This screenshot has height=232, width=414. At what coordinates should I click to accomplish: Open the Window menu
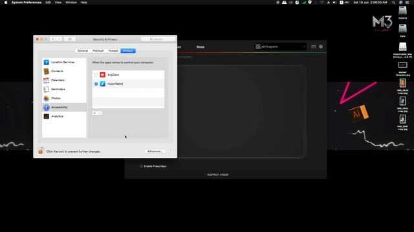coord(71,3)
